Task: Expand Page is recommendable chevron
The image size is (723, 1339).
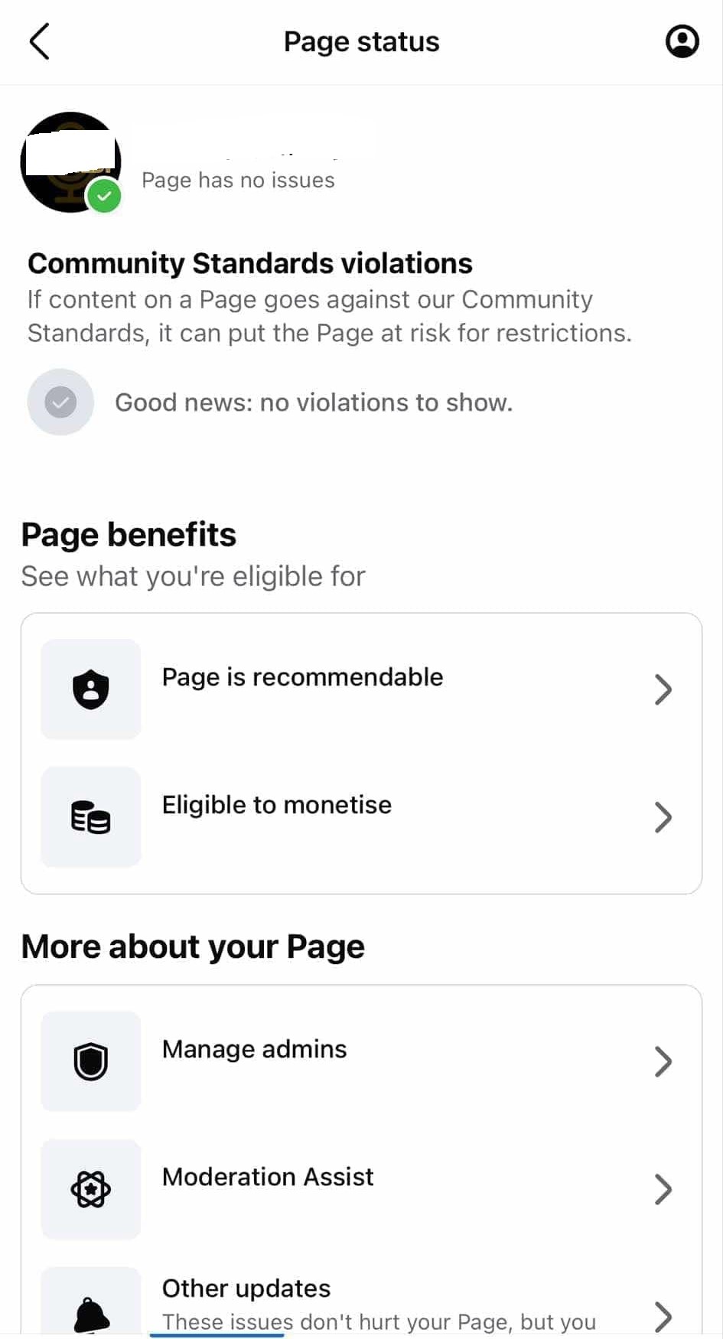Action: [x=663, y=689]
